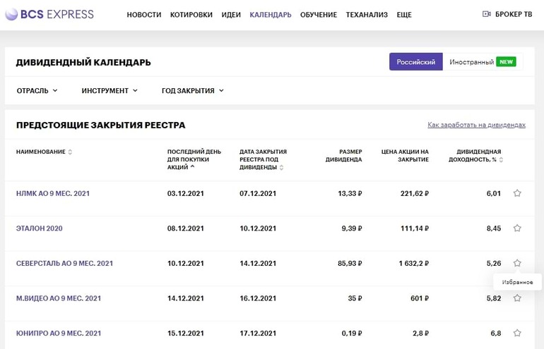544x349 pixels.
Task: Open the Календарь menu item
Action: (x=271, y=15)
